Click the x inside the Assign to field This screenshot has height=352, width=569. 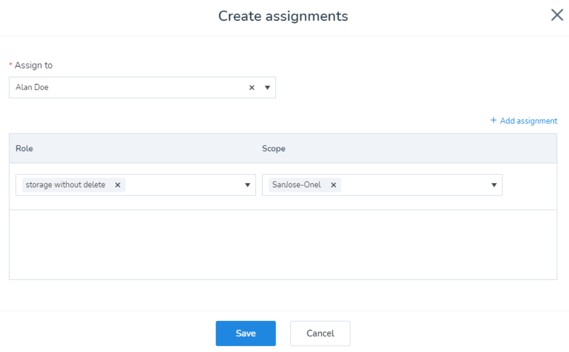point(252,87)
